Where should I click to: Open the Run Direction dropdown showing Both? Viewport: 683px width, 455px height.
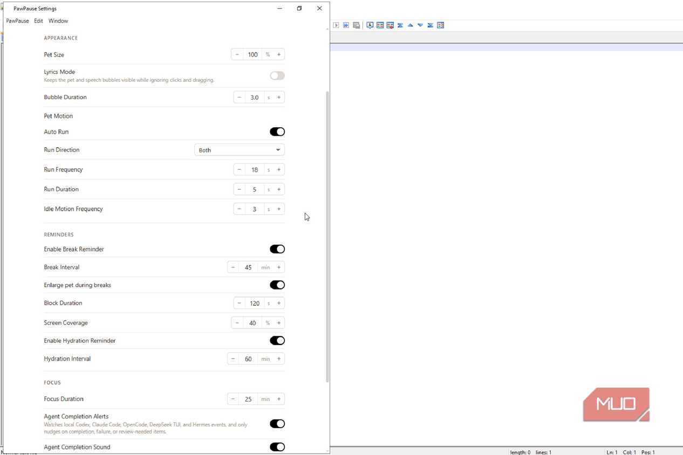240,150
